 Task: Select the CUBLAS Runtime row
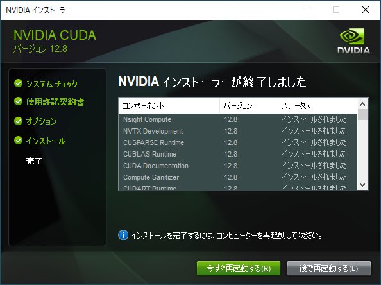pos(239,154)
